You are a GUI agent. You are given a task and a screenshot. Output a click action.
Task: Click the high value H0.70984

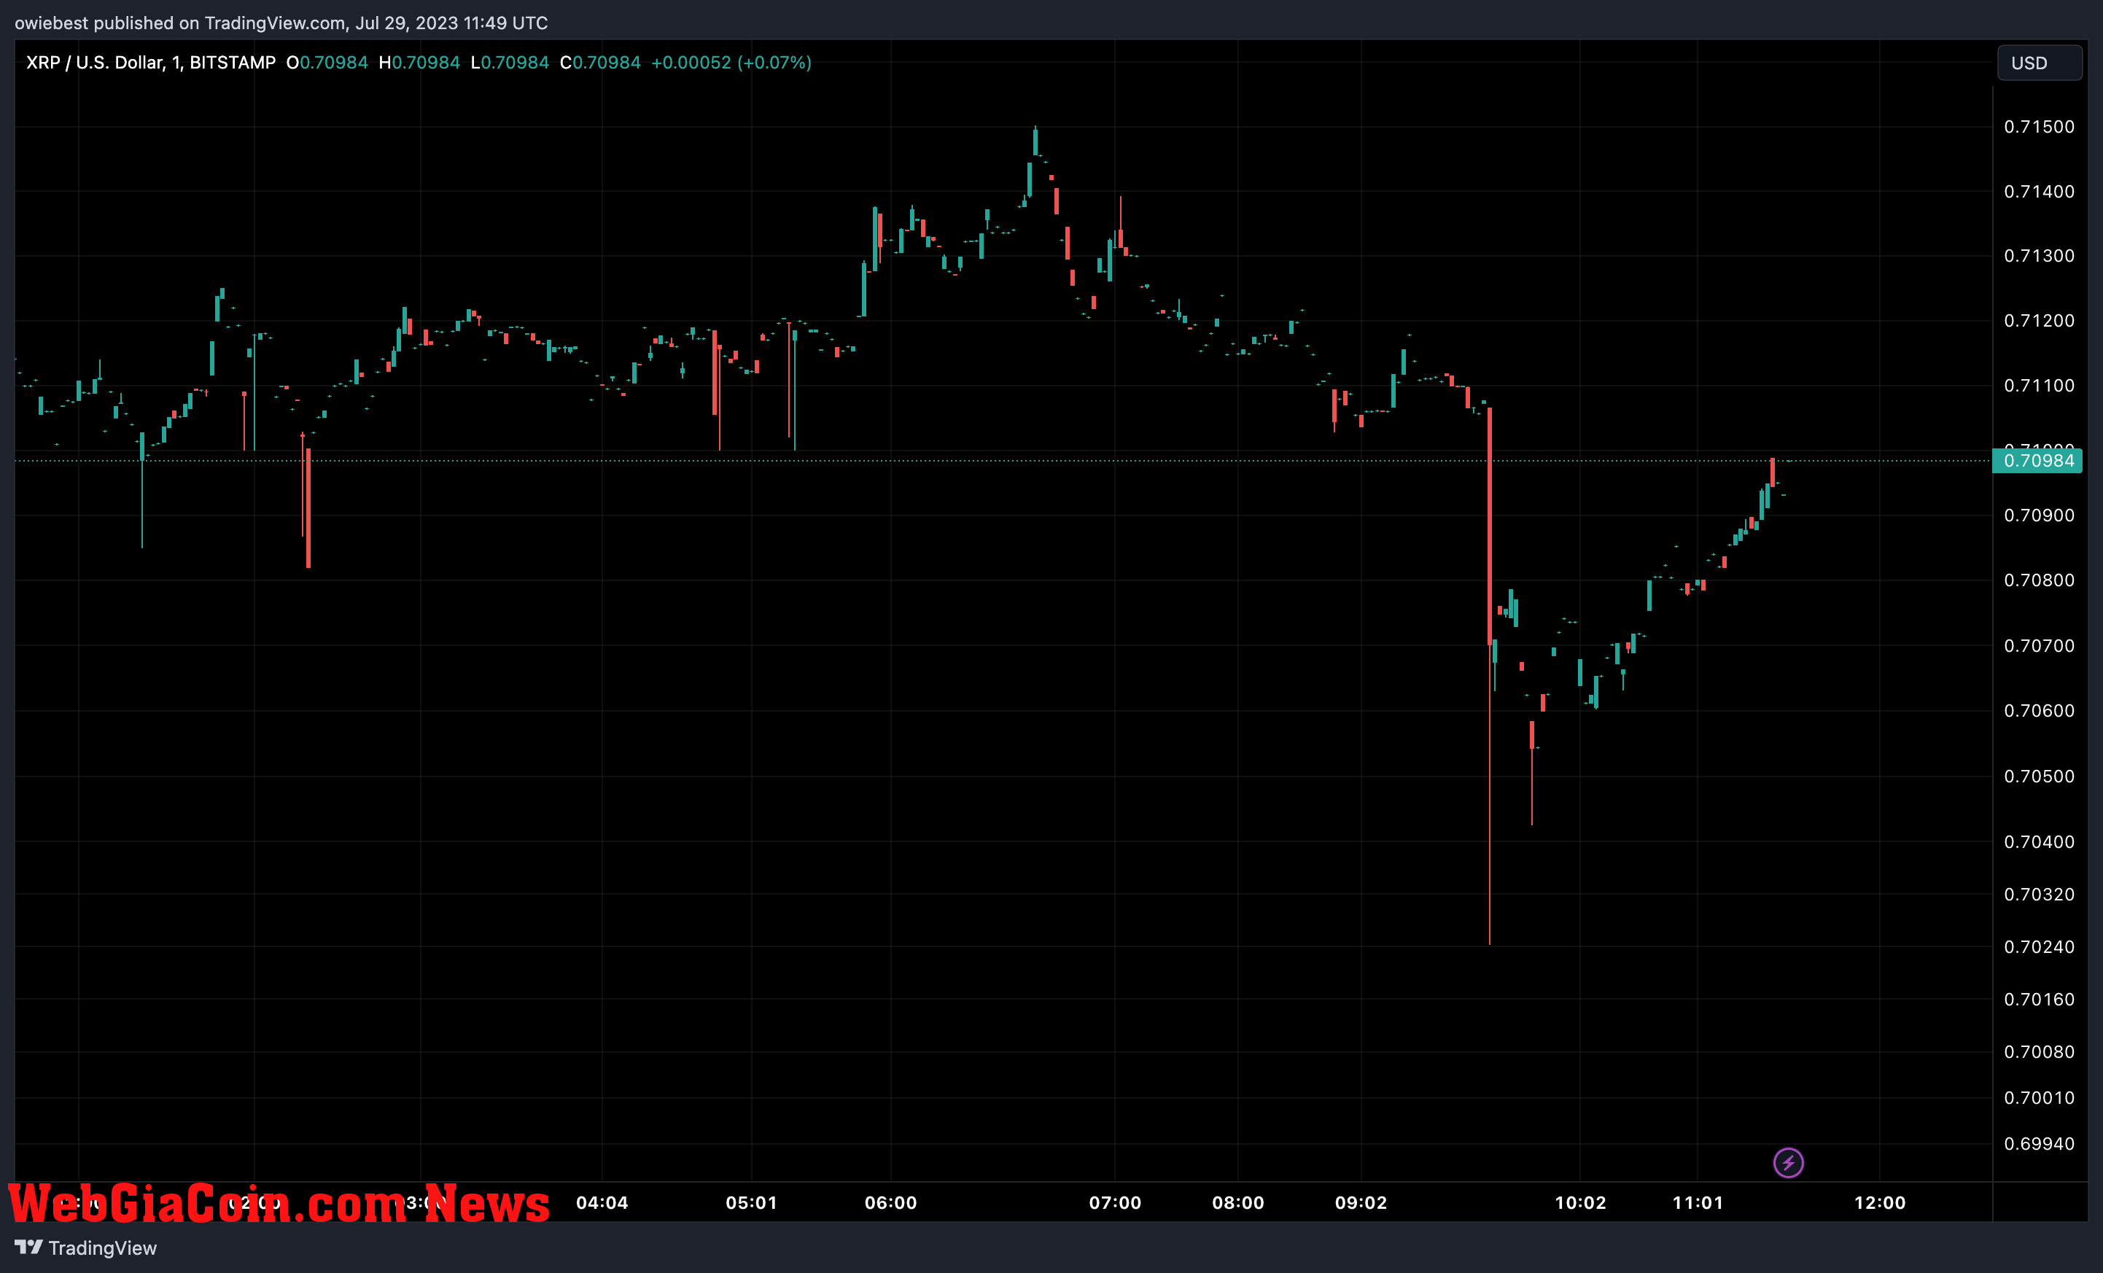point(419,62)
